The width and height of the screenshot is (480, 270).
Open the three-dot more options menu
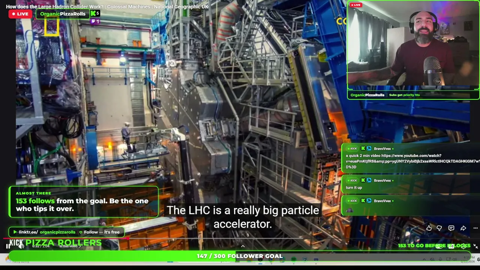475,228
